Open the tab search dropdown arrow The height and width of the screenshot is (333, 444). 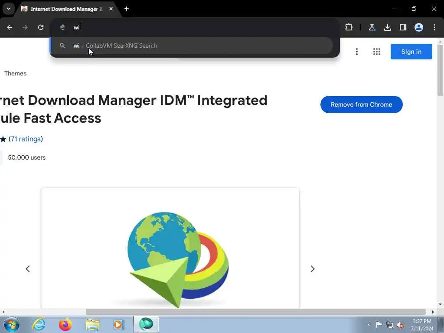[9, 9]
